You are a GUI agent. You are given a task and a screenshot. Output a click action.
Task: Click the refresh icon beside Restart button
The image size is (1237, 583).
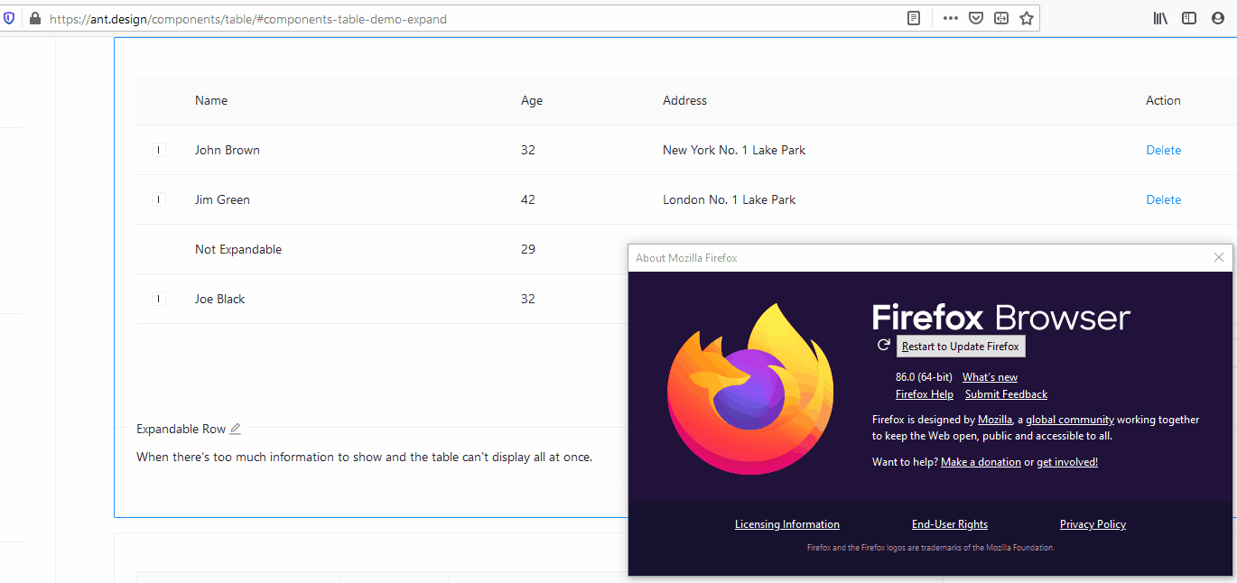884,345
